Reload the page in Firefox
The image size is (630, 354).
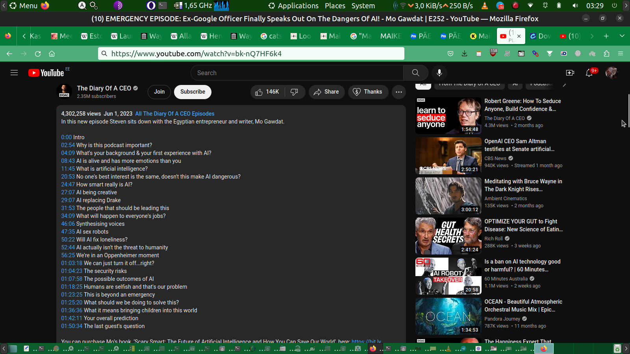[38, 53]
